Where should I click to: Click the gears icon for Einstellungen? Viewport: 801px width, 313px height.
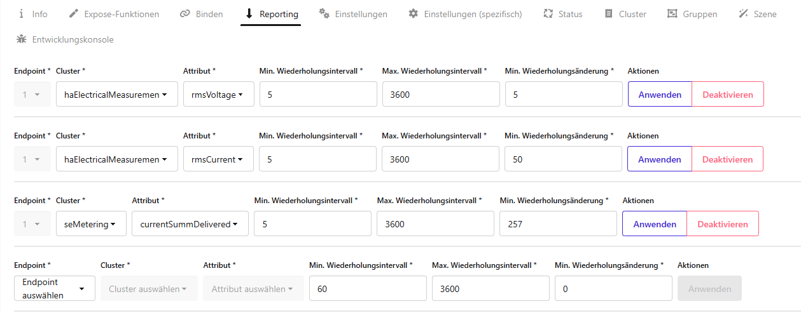[x=324, y=14]
